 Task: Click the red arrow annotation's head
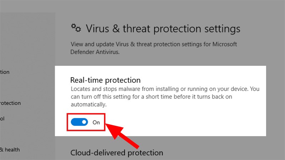(x=114, y=130)
